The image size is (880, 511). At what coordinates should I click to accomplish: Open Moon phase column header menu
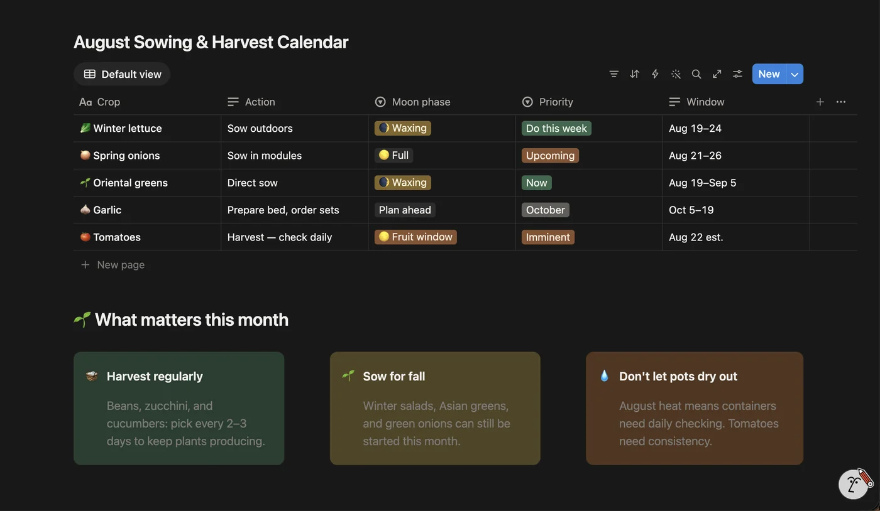coord(441,102)
